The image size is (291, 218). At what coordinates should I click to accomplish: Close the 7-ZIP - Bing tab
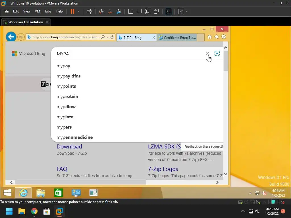tap(153, 38)
